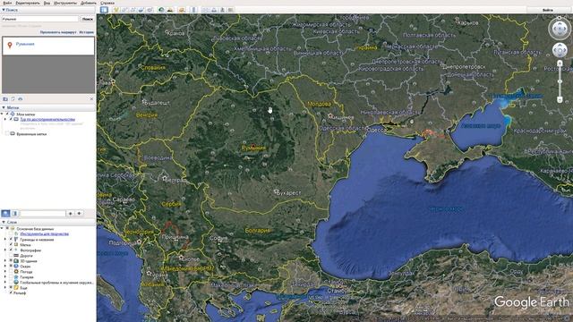Toggle Временные метки checkbox
The image size is (573, 322).
(x=7, y=133)
